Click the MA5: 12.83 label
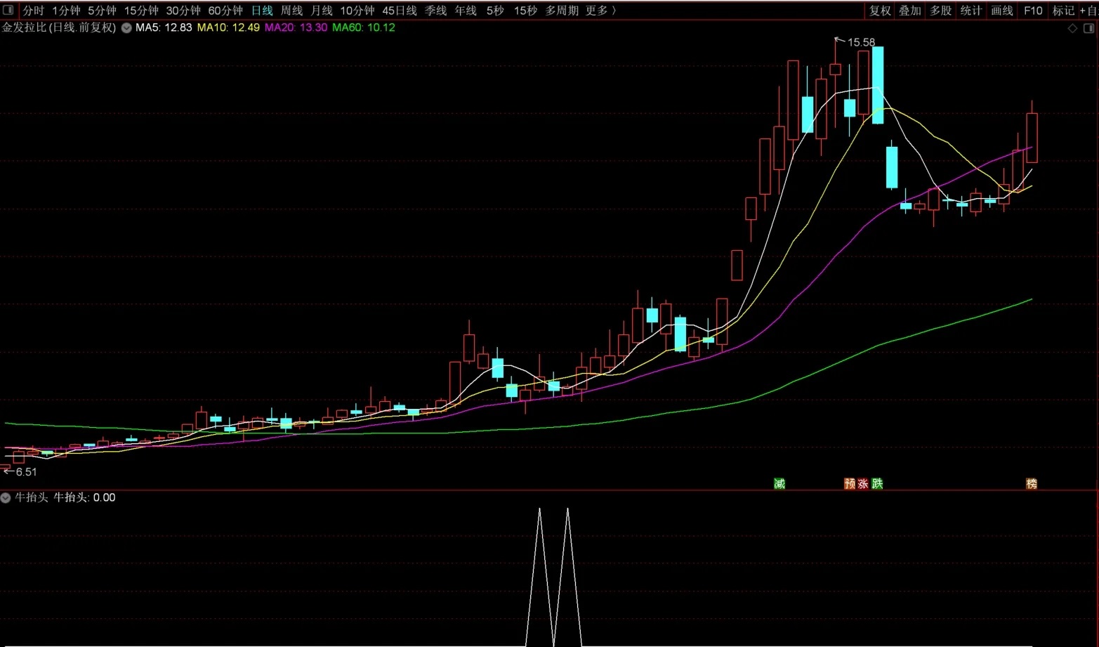 [164, 28]
